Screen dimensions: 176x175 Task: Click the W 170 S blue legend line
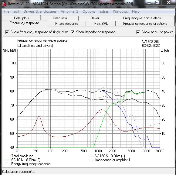[92, 156]
